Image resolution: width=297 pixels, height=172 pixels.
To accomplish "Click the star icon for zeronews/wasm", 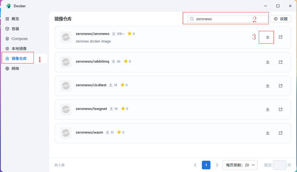I will click(x=119, y=132).
